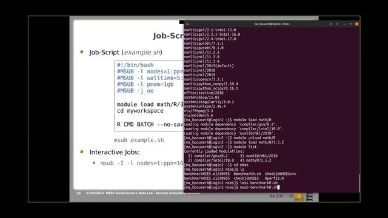Click the terminal scrollbar thumb

point(359,183)
